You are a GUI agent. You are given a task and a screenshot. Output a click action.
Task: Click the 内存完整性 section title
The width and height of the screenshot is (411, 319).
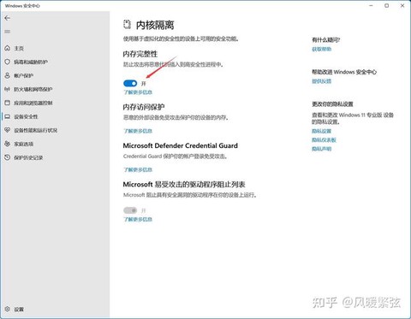coord(140,54)
